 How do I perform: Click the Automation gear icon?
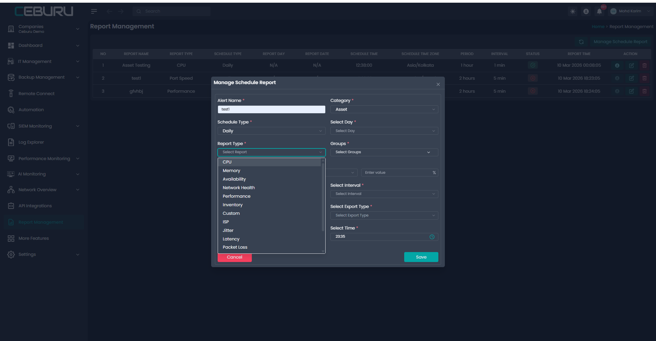click(11, 110)
